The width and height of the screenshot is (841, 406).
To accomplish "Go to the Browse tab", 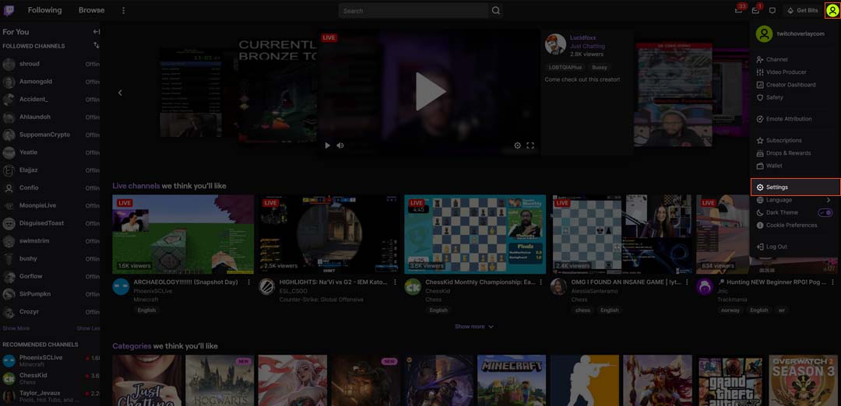I will pos(91,10).
